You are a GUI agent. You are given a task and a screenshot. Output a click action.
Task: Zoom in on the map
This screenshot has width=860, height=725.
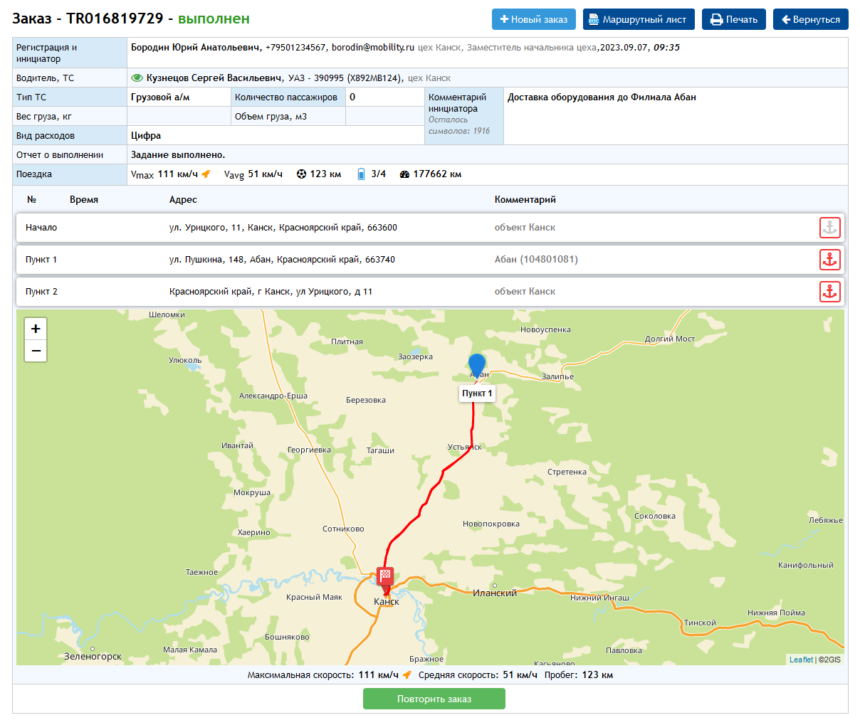(36, 329)
